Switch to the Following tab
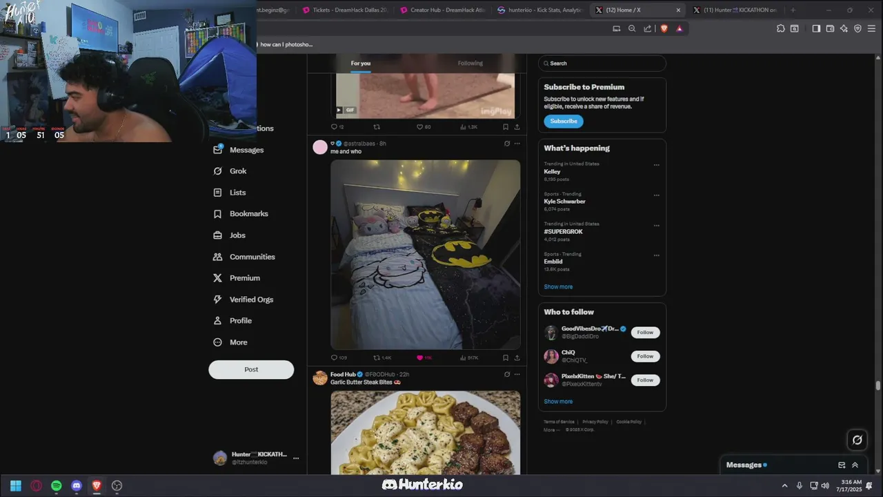883x497 pixels. (x=470, y=64)
